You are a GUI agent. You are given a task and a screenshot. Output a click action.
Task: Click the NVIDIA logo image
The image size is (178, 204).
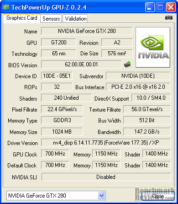153,47
